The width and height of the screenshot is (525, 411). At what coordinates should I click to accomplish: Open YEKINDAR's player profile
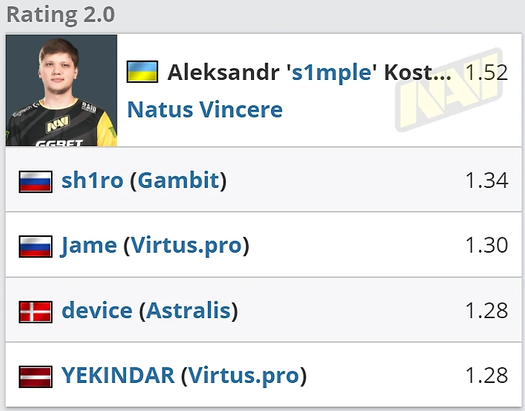click(x=118, y=376)
